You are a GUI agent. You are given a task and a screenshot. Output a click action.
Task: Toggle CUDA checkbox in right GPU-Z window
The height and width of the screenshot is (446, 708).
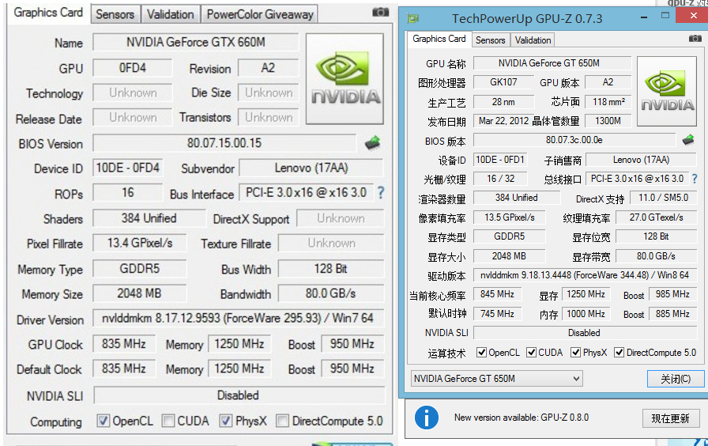coord(532,353)
